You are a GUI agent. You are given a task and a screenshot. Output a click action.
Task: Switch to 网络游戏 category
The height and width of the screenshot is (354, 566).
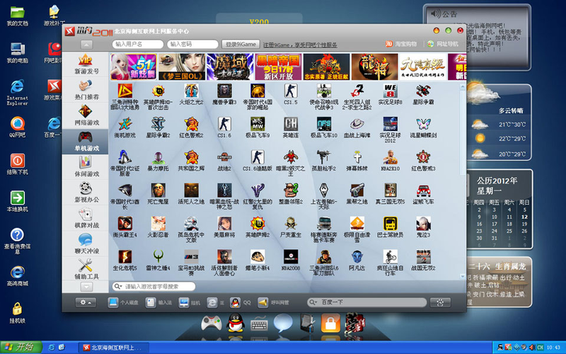[86, 115]
